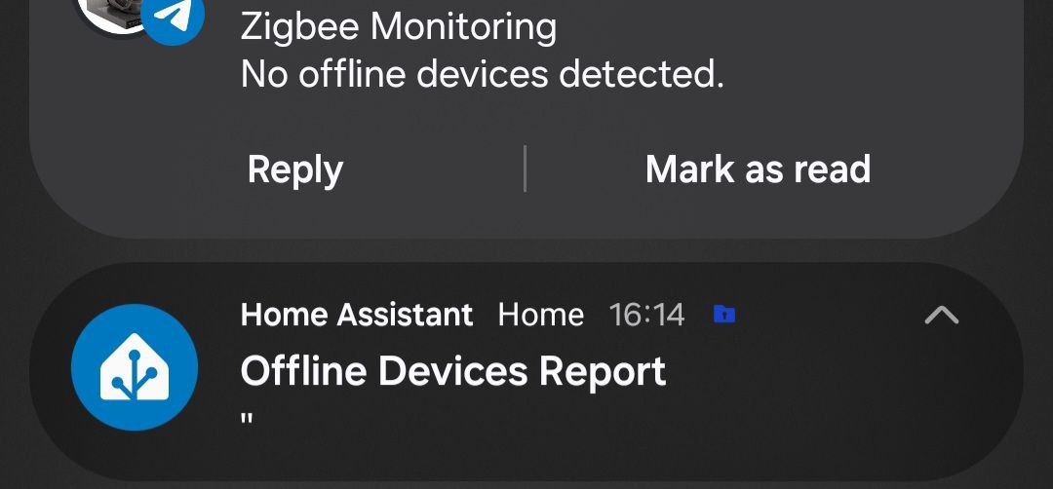Select Mark as read
This screenshot has height=489, width=1053.
(x=758, y=169)
